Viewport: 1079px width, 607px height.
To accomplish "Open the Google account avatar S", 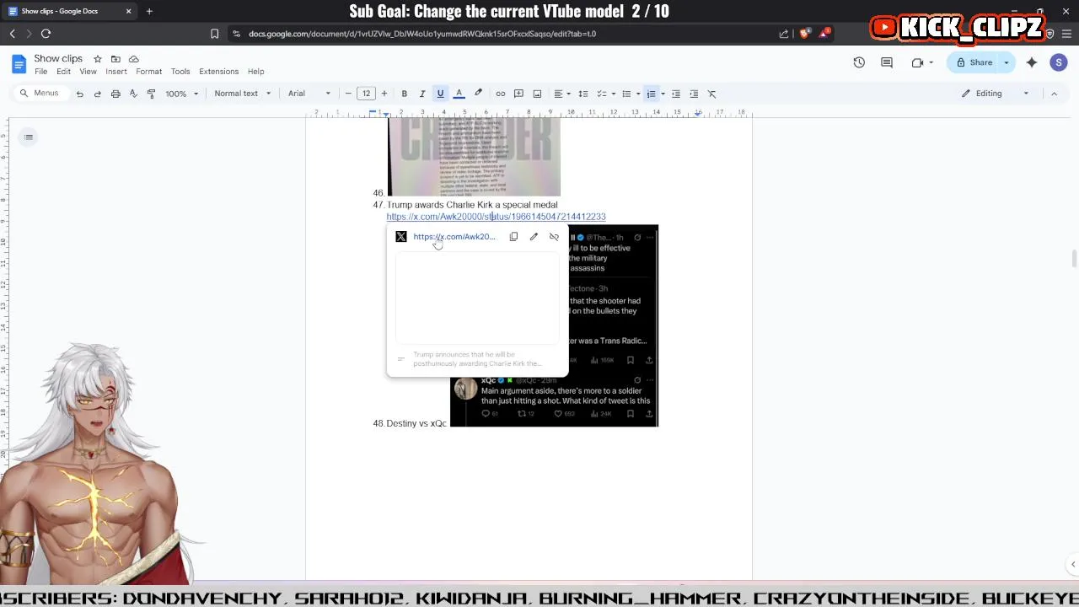I will click(1059, 62).
